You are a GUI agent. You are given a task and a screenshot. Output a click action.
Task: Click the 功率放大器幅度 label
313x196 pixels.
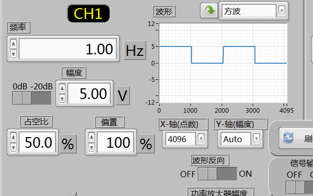pyautogui.click(x=220, y=192)
